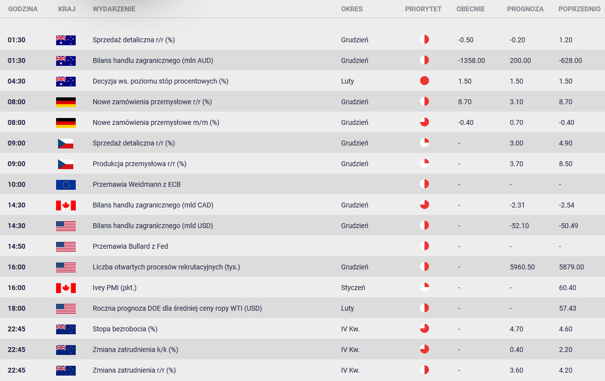The image size is (605, 381).
Task: Sort by the GODZINA column header
Action: click(23, 9)
